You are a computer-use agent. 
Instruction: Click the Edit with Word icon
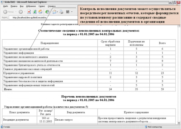click(68, 12)
